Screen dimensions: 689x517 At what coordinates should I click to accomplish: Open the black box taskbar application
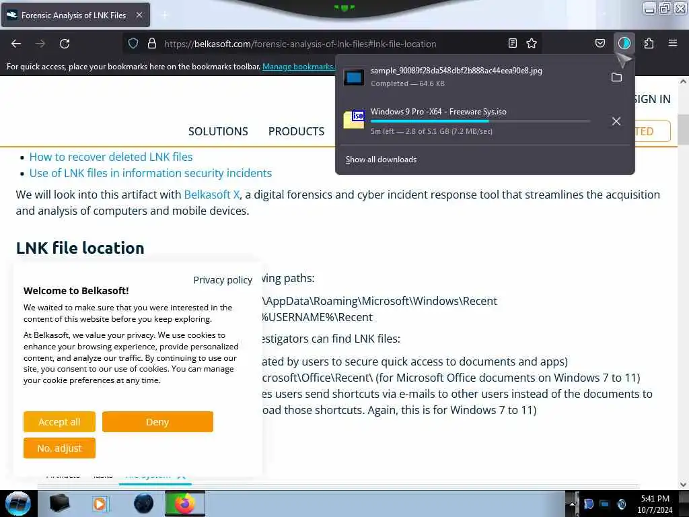pos(60,504)
